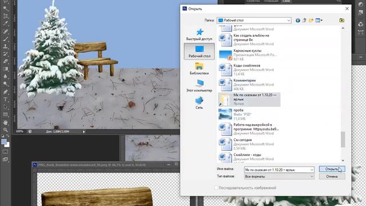Select См сегодня Word document
Viewport: 366px width, 206px height.
249,144
